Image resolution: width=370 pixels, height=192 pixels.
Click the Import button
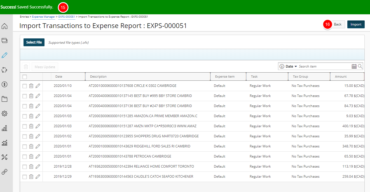pyautogui.click(x=356, y=24)
